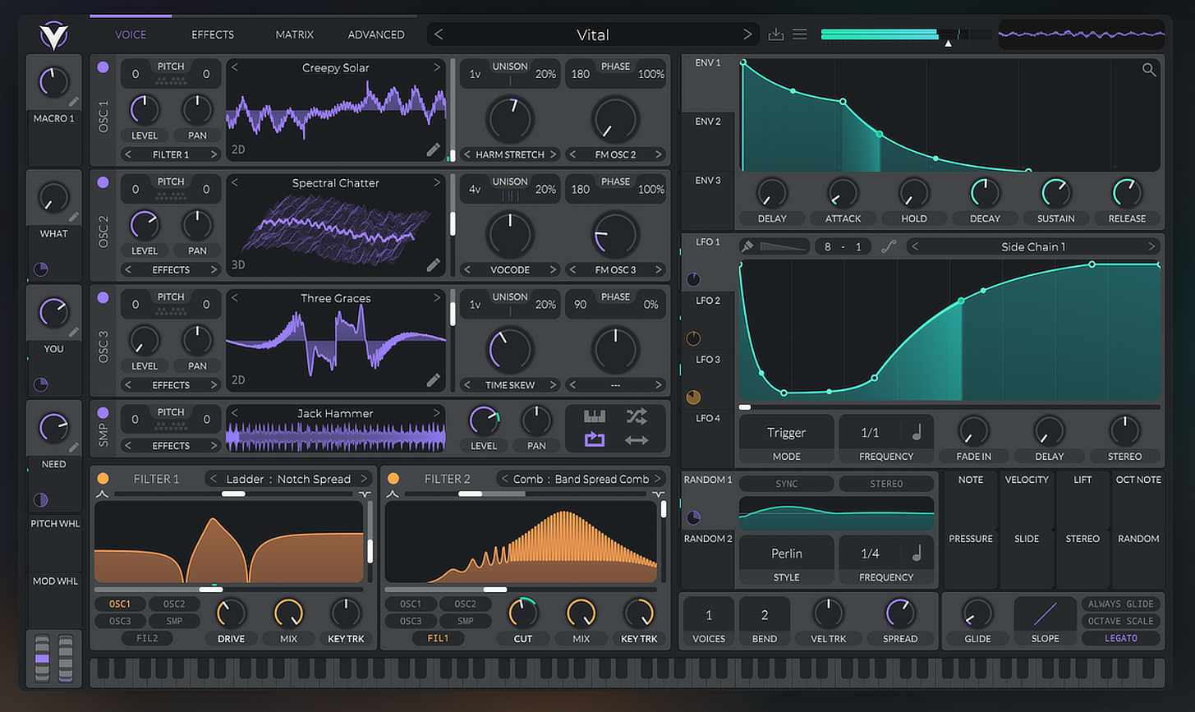Screen dimensions: 1195x712
Task: Open the TIME SKEW morph selector
Action: 510,384
